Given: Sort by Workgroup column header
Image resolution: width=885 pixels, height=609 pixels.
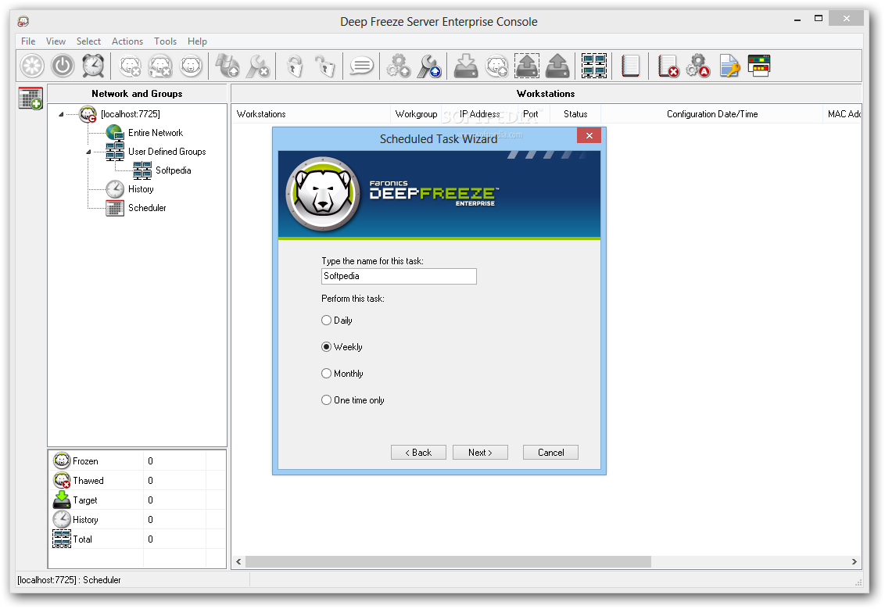Looking at the screenshot, I should [x=417, y=114].
